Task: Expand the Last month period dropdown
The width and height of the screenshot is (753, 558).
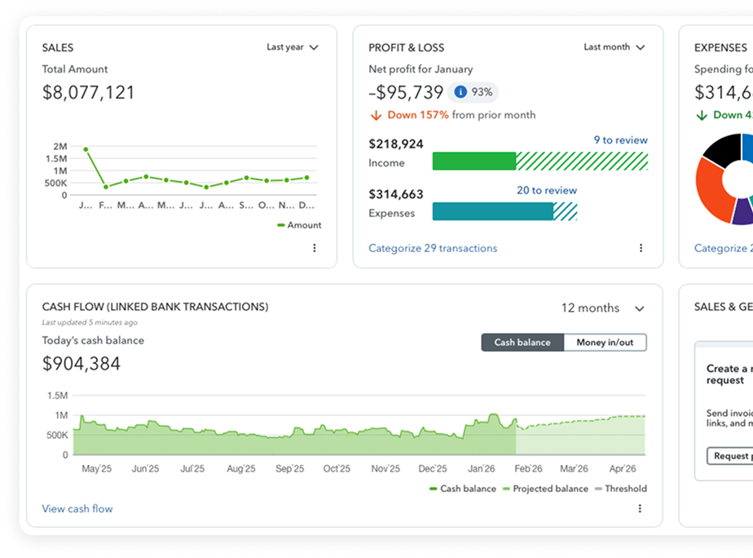Action: [614, 47]
